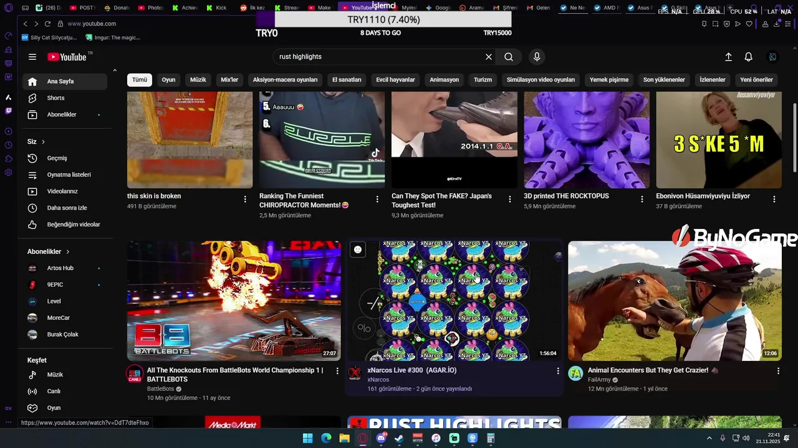Open the upload/create video icon
798x448 pixels.
coord(728,57)
